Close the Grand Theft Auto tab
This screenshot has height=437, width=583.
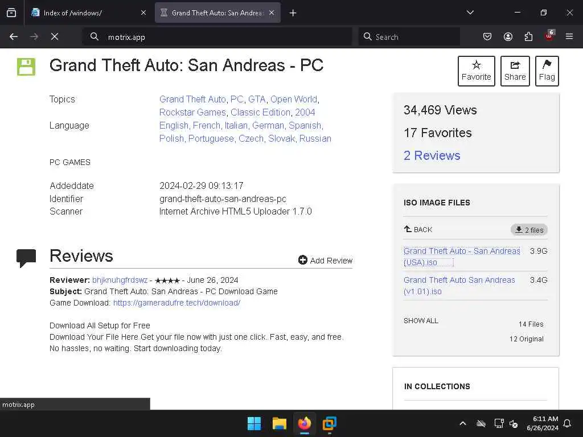272,13
